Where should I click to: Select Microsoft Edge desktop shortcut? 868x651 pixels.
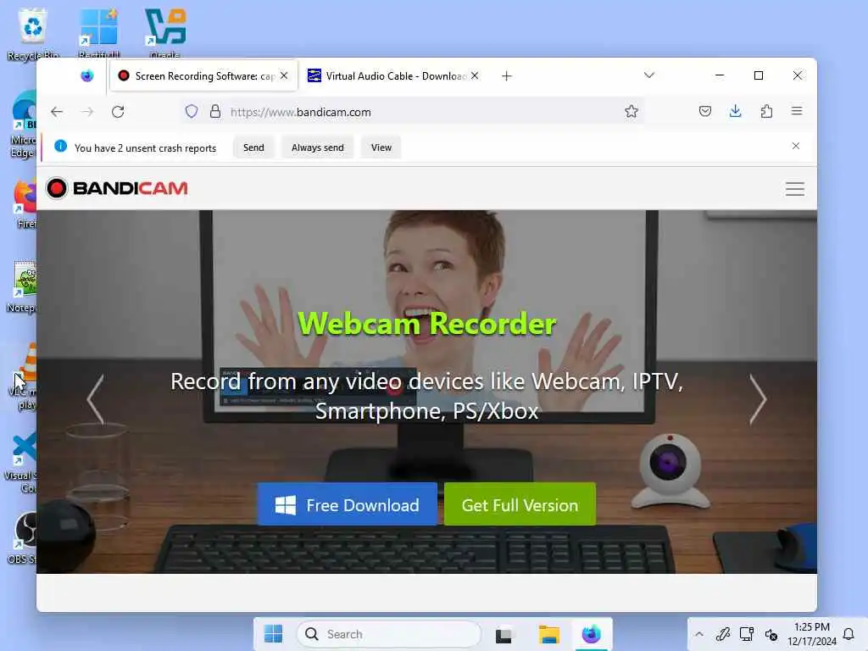click(23, 125)
